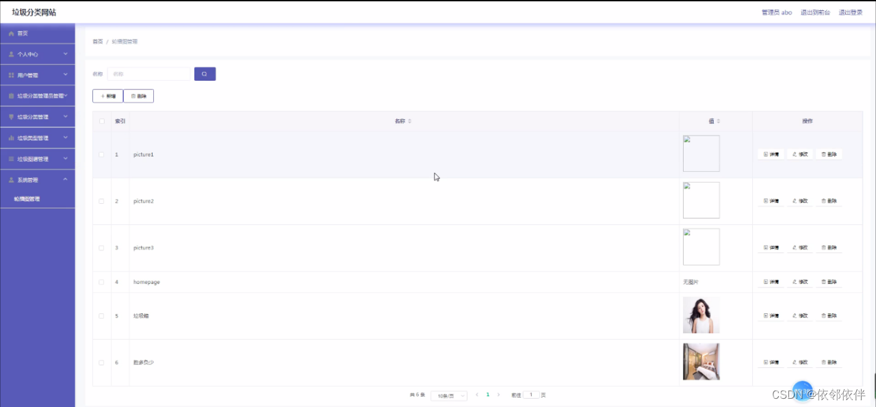Click 删除 for row index 6
The image size is (876, 407).
point(829,363)
